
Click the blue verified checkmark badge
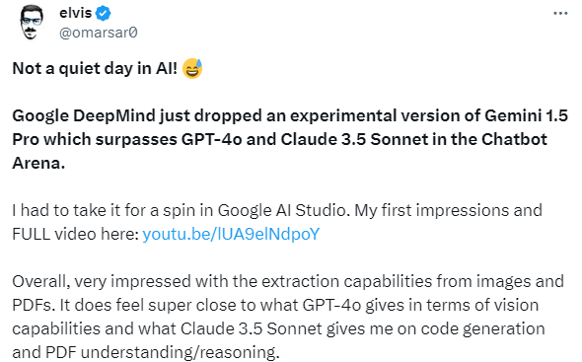(x=103, y=14)
